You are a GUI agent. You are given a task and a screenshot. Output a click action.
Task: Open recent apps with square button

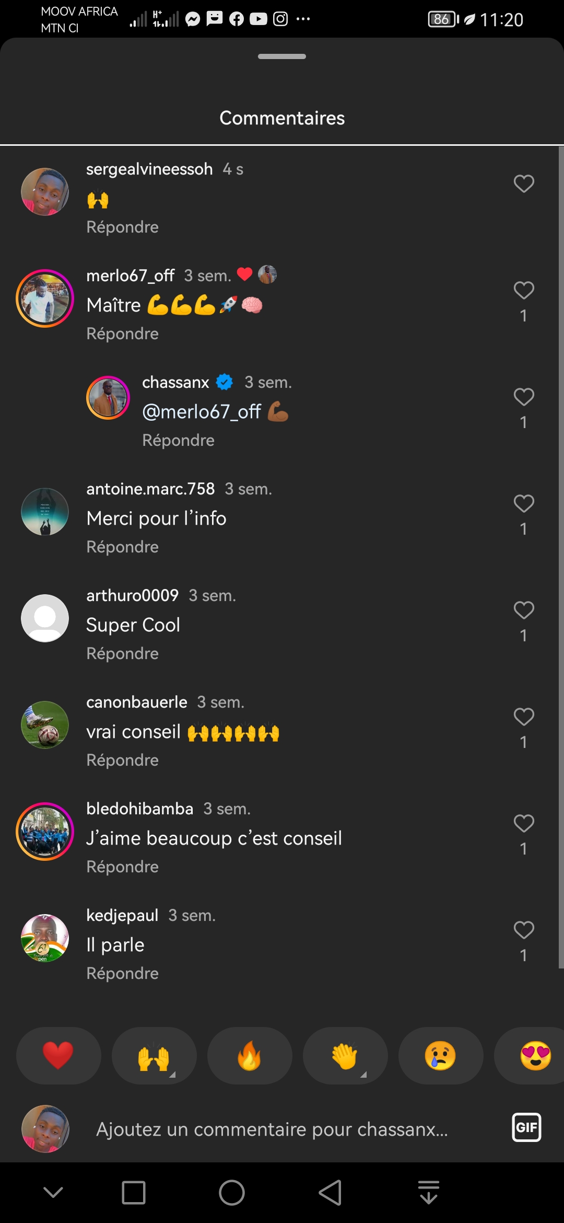coord(134,1193)
